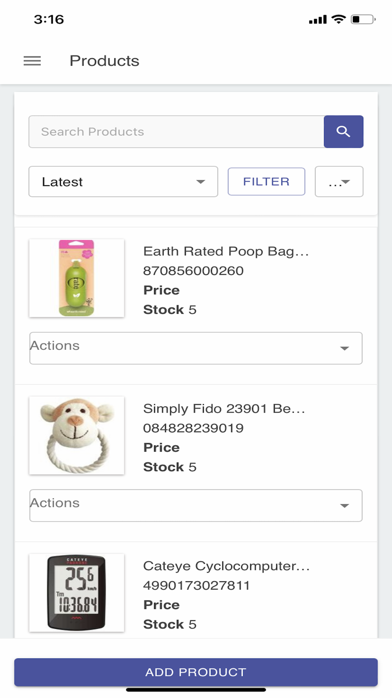Screen dimensions: 392x698
Task: Tap the blue search magnifier button
Action: [343, 132]
